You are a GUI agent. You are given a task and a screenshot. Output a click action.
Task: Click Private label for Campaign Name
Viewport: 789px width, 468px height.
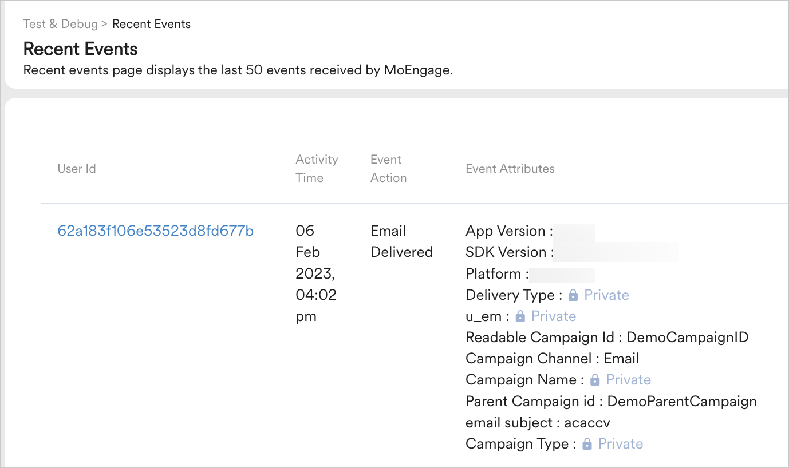click(628, 380)
